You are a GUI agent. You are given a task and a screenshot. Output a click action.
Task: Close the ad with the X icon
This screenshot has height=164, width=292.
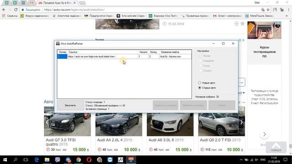pyautogui.click(x=243, y=40)
